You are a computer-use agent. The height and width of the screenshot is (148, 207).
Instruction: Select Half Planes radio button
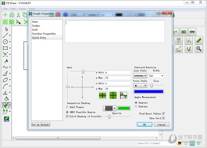(67, 107)
